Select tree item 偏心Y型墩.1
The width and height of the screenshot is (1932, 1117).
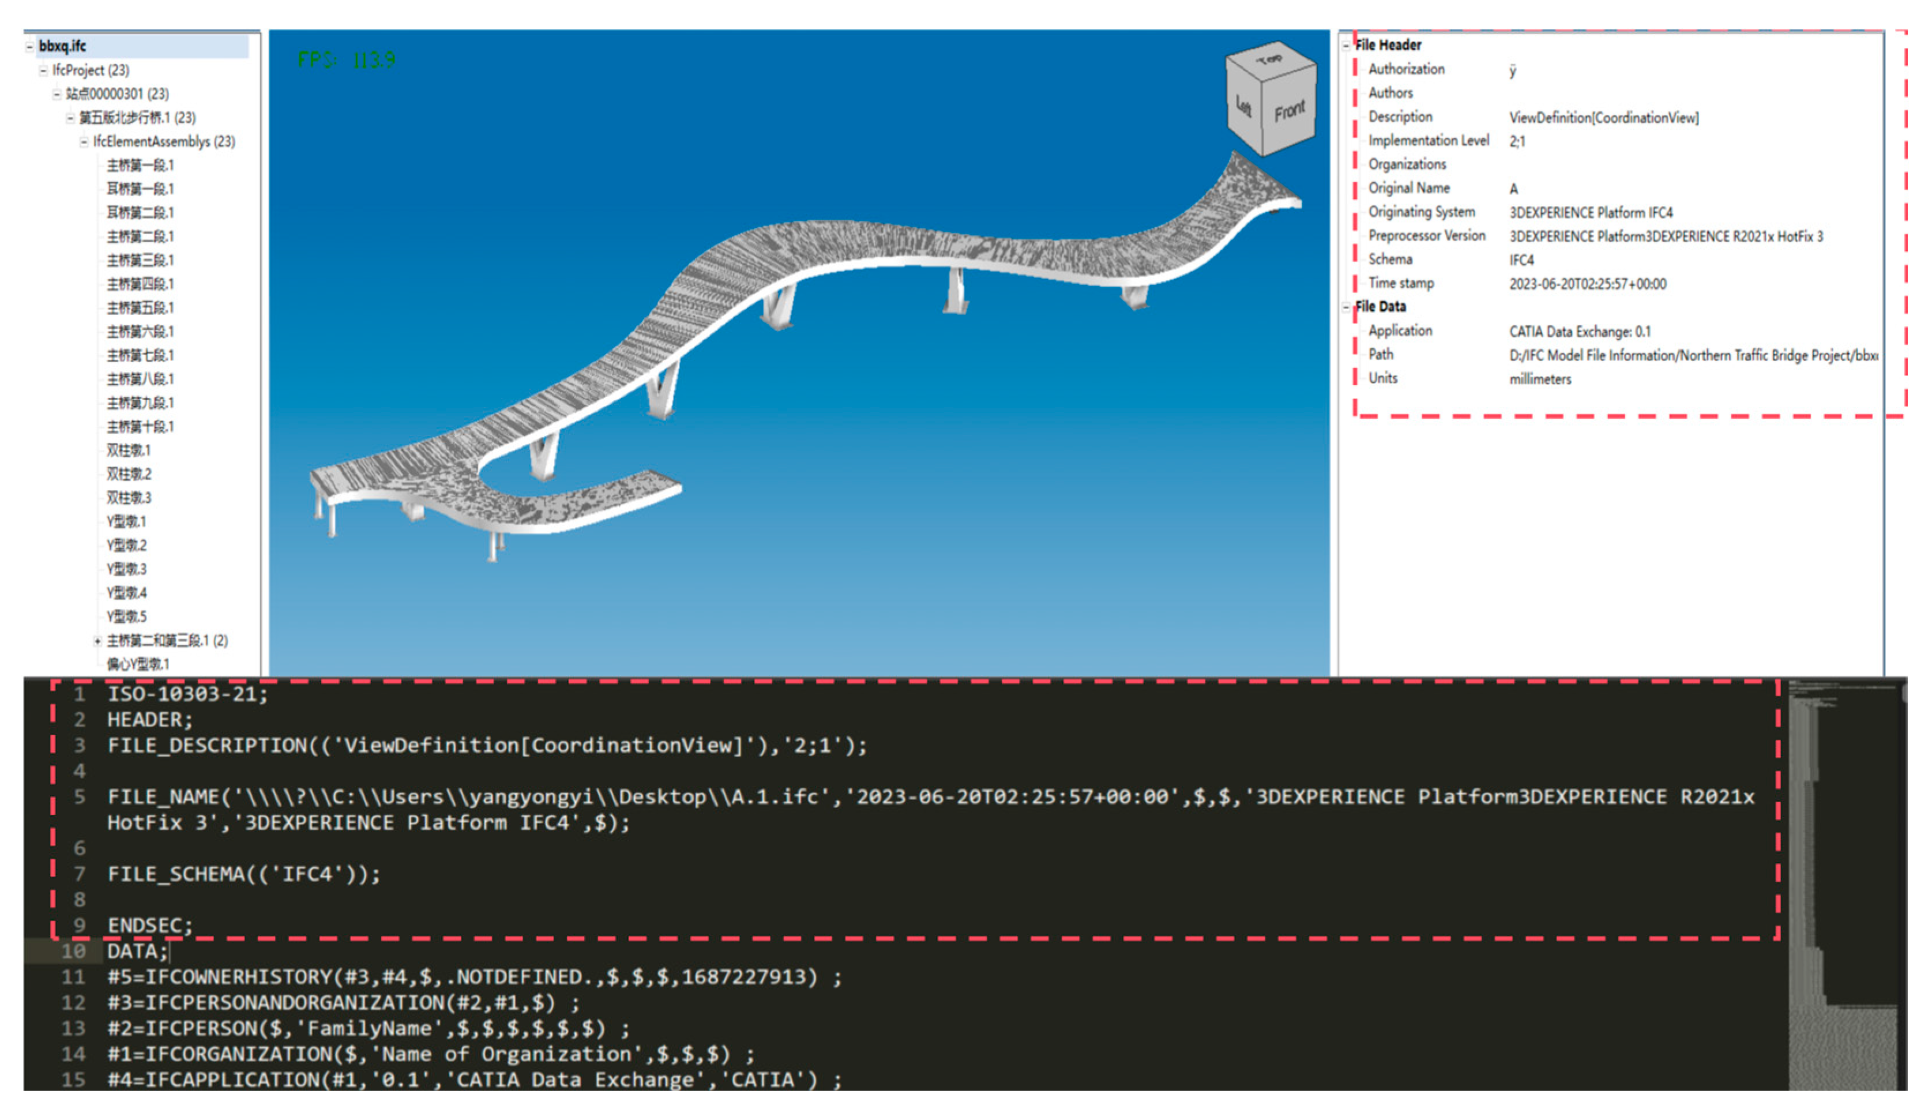(x=138, y=665)
